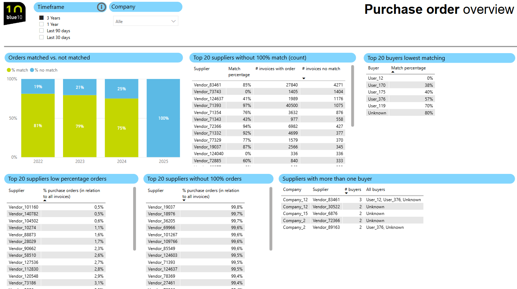Screen dimensions: 517x289
Task: Click the 2025 100% no match bar
Action: [163, 118]
